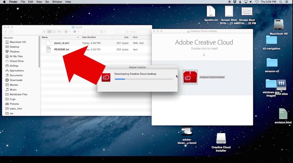
Task: Open the Window menu
Action: (57, 2)
